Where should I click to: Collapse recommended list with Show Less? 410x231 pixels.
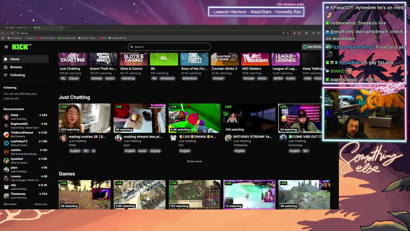(x=41, y=204)
